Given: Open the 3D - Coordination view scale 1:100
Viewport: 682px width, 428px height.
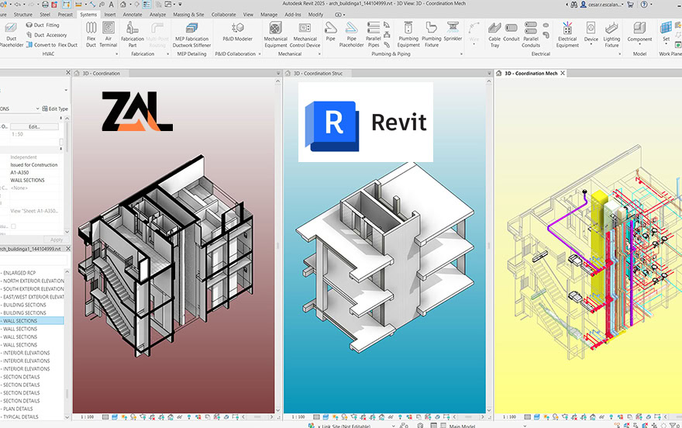Looking at the screenshot, I should (89, 417).
